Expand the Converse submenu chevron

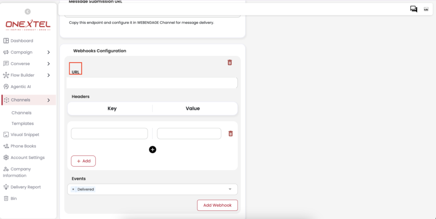(49, 64)
